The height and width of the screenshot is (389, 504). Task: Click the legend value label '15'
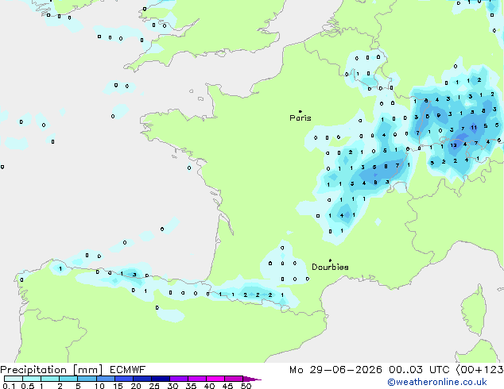(118, 386)
